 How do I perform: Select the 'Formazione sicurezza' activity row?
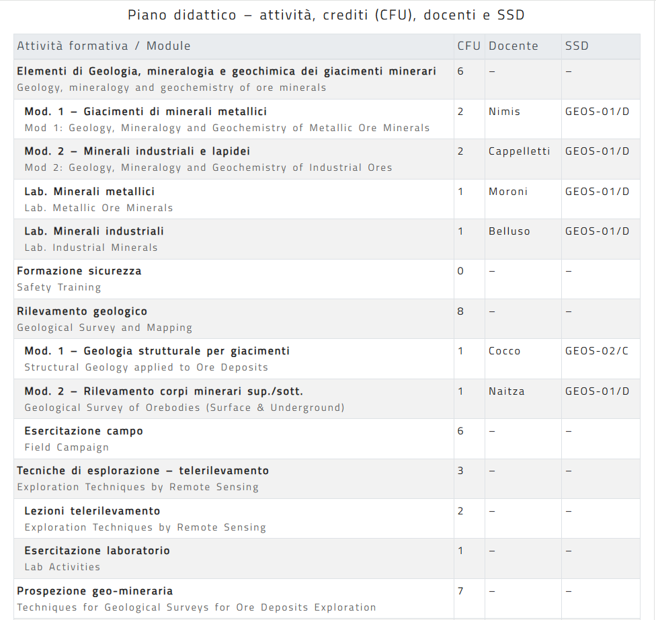point(79,271)
